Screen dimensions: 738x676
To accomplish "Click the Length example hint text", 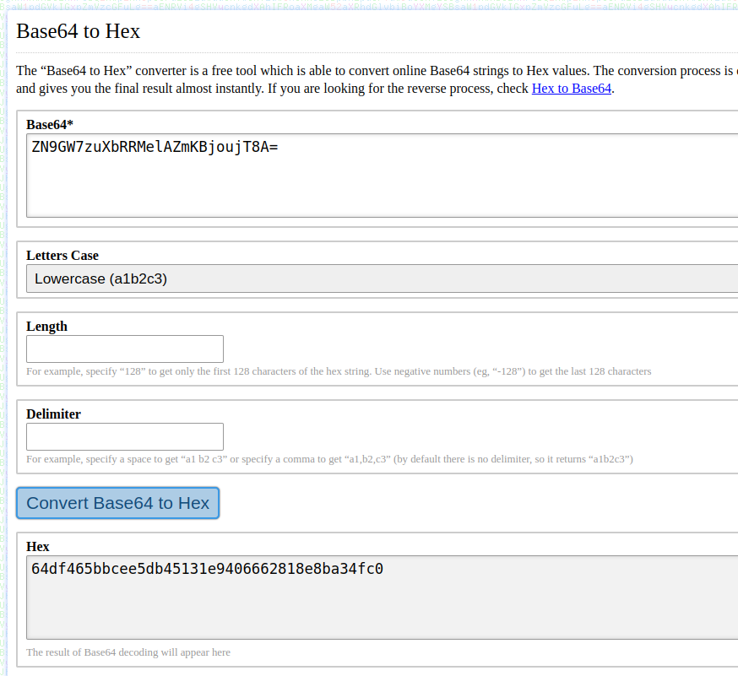I will [x=338, y=371].
